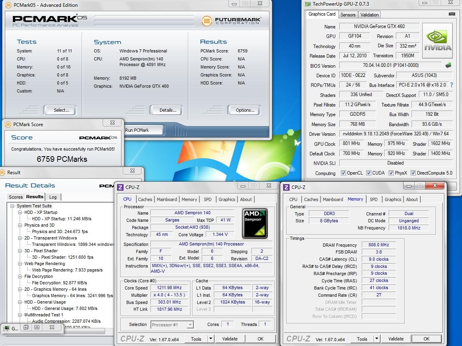Close the minimized G... window
The width and height of the screenshot is (462, 346).
(52, 327)
